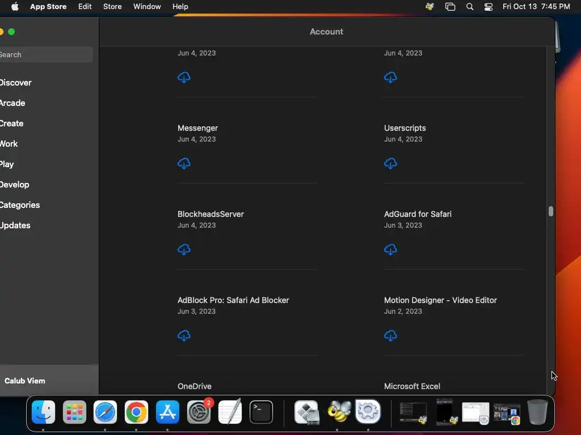The width and height of the screenshot is (581, 435).
Task: Open Control Center in menu bar
Action: pyautogui.click(x=489, y=6)
